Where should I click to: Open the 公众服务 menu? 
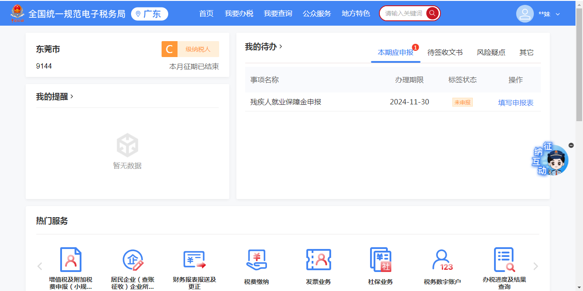pyautogui.click(x=317, y=14)
